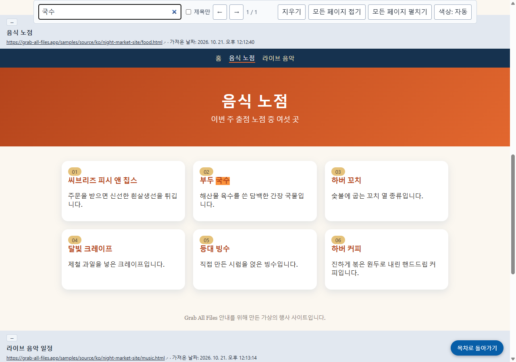
Task: Click the 라이브 음악 일정 section title
Action: 29,348
